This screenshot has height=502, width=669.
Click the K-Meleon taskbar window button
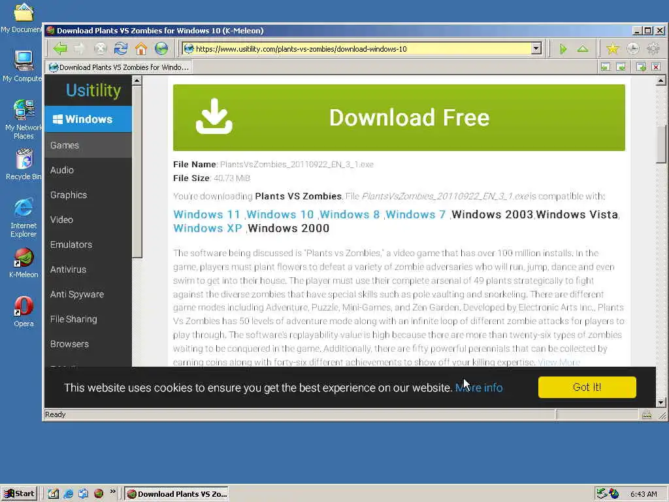pos(177,494)
